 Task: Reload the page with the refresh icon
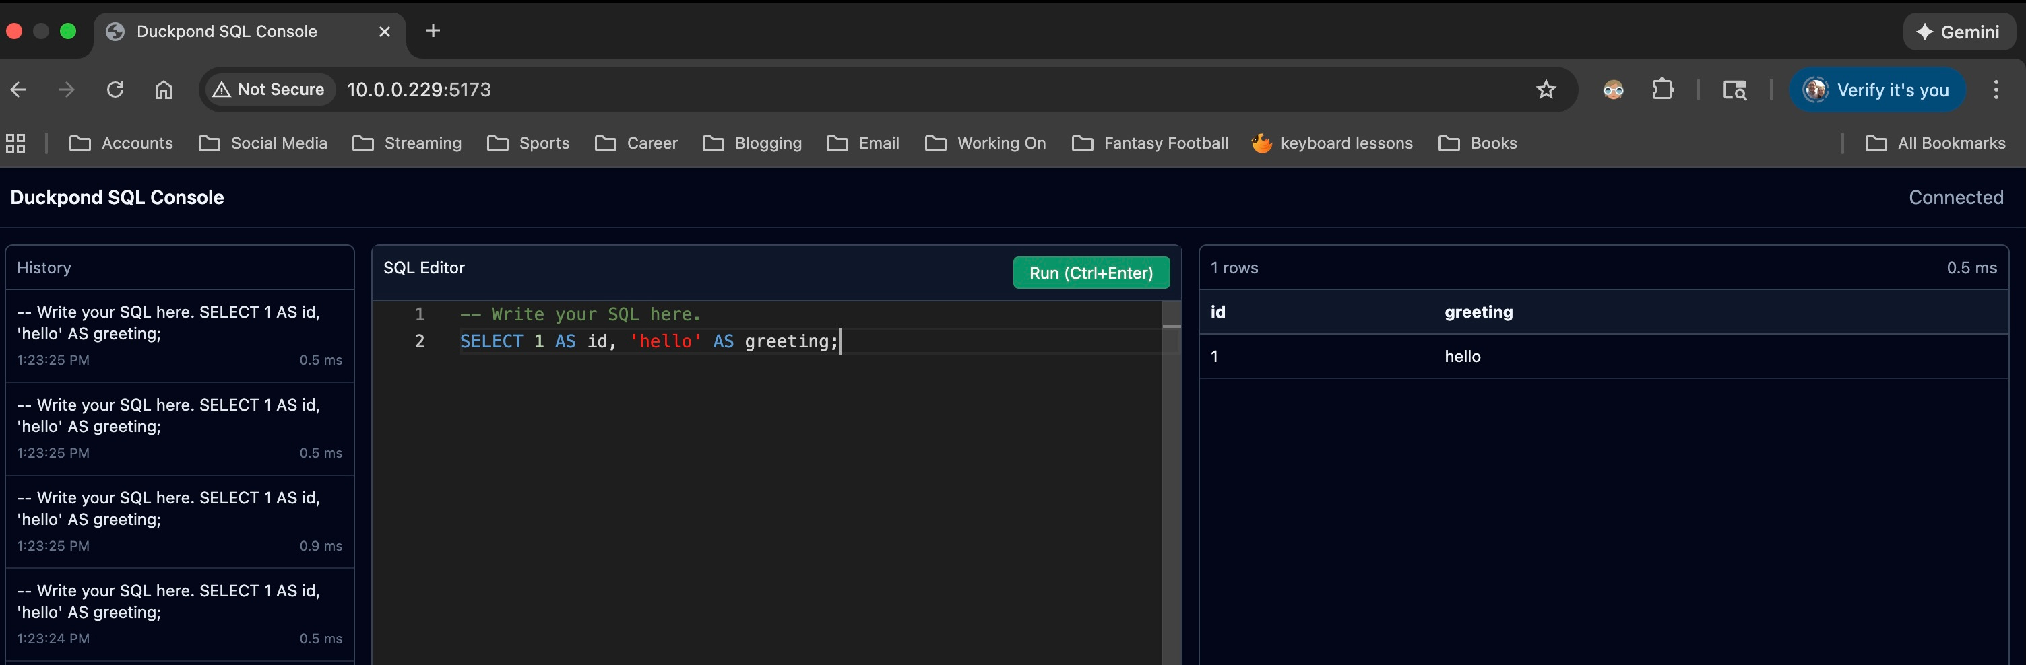coord(115,90)
